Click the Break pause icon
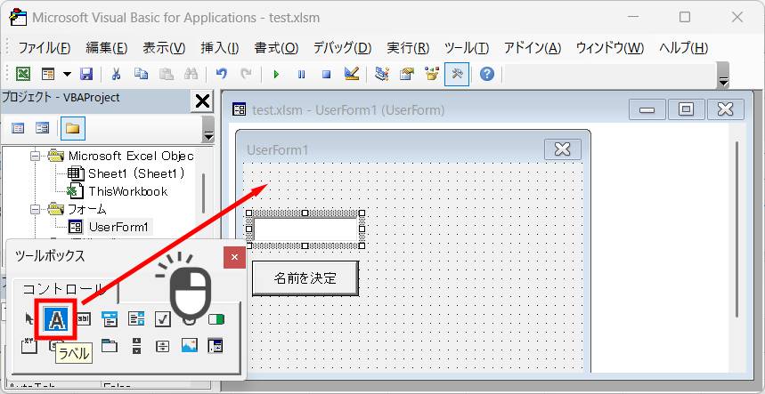This screenshot has height=394, width=765. [x=302, y=75]
